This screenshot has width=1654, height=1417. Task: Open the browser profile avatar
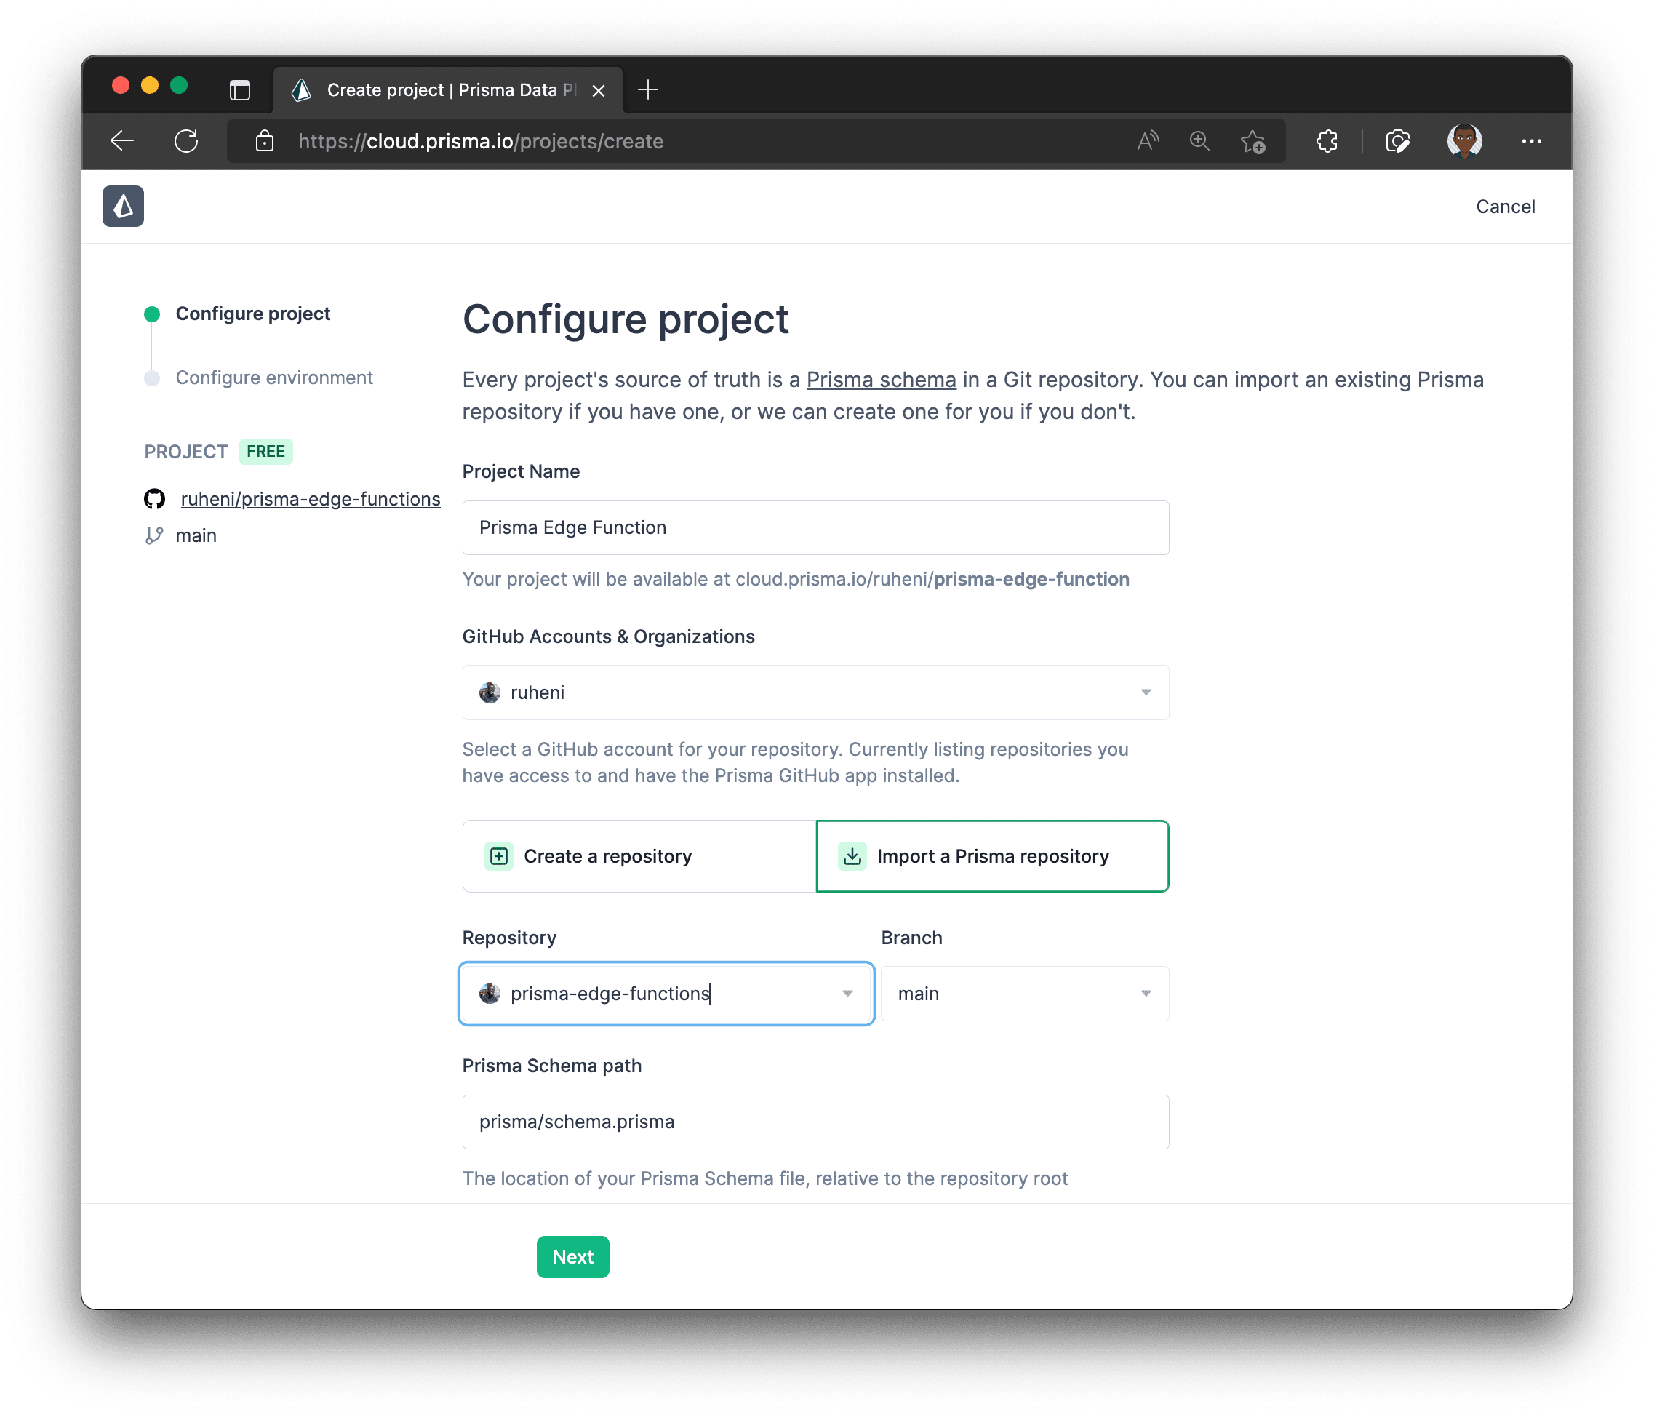[x=1464, y=141]
